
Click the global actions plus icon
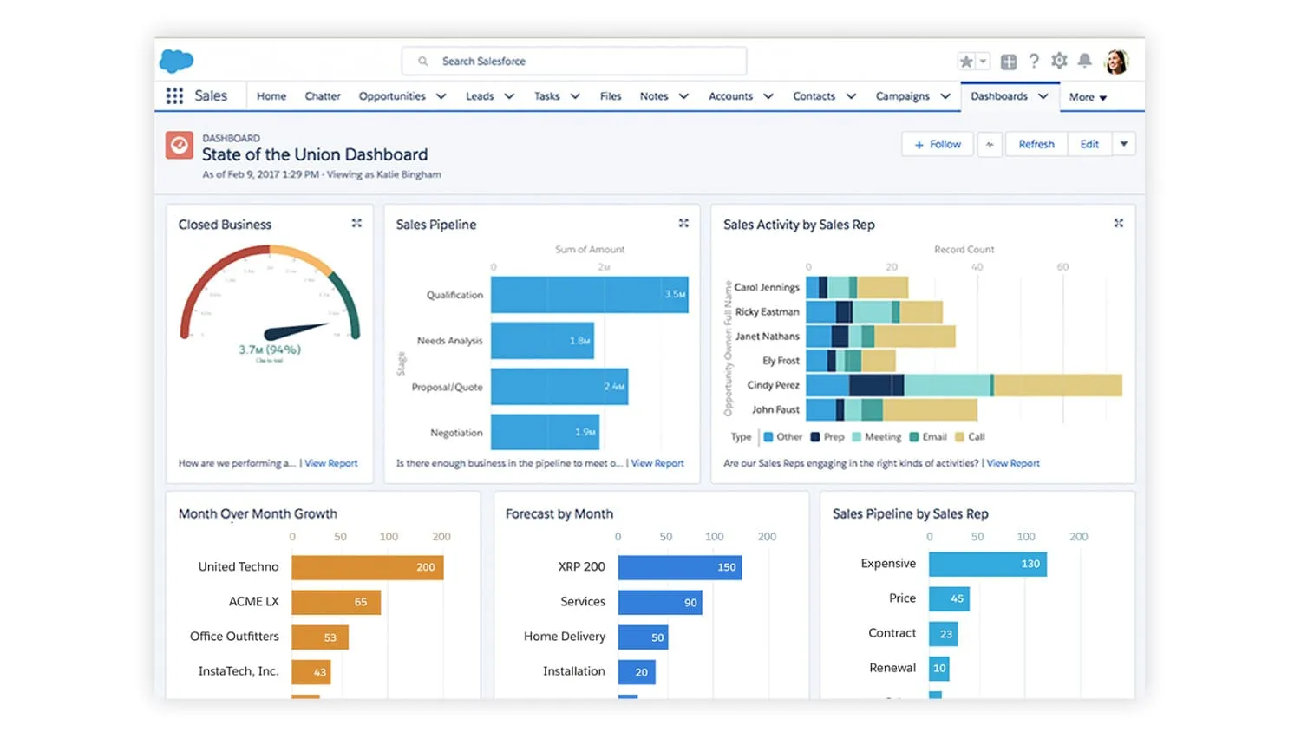click(x=1009, y=62)
